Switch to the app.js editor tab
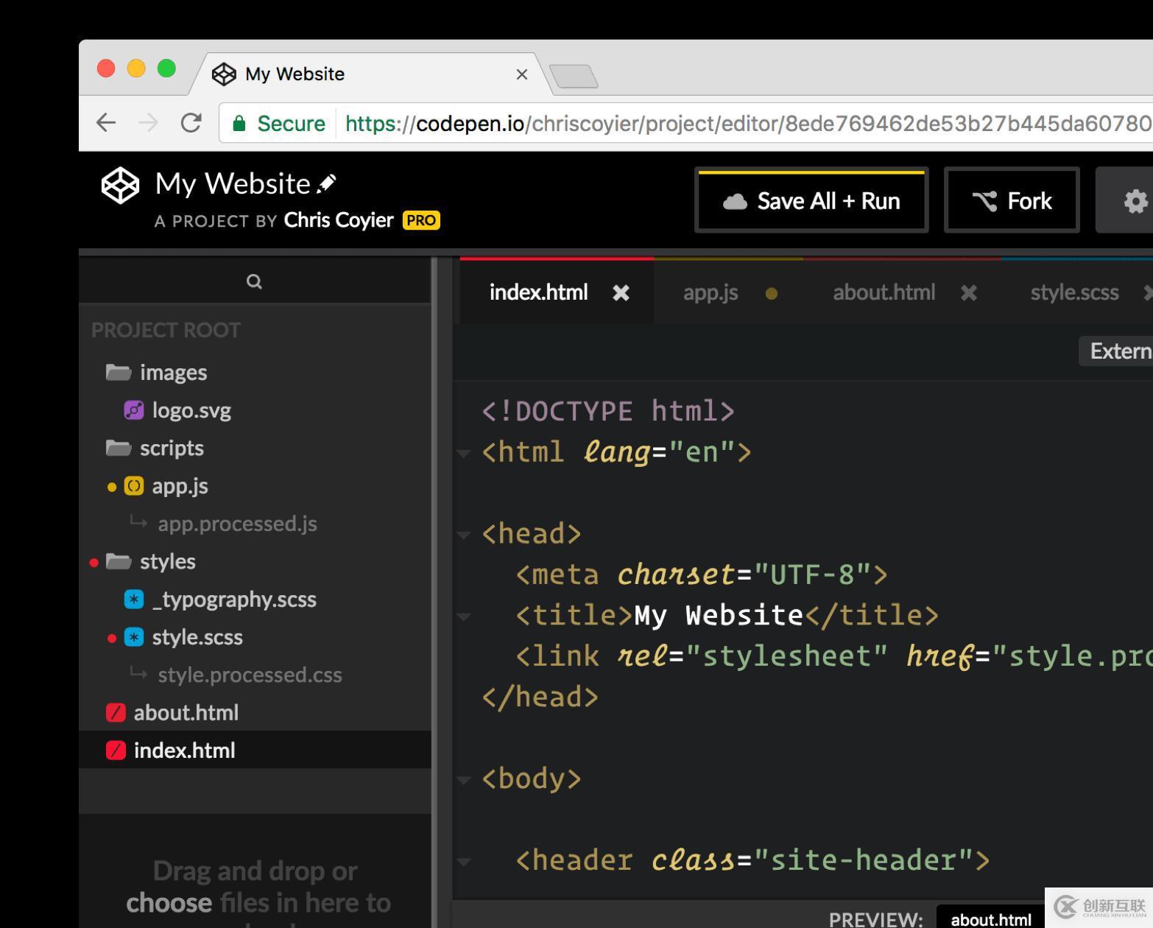1153x928 pixels. pyautogui.click(x=710, y=293)
